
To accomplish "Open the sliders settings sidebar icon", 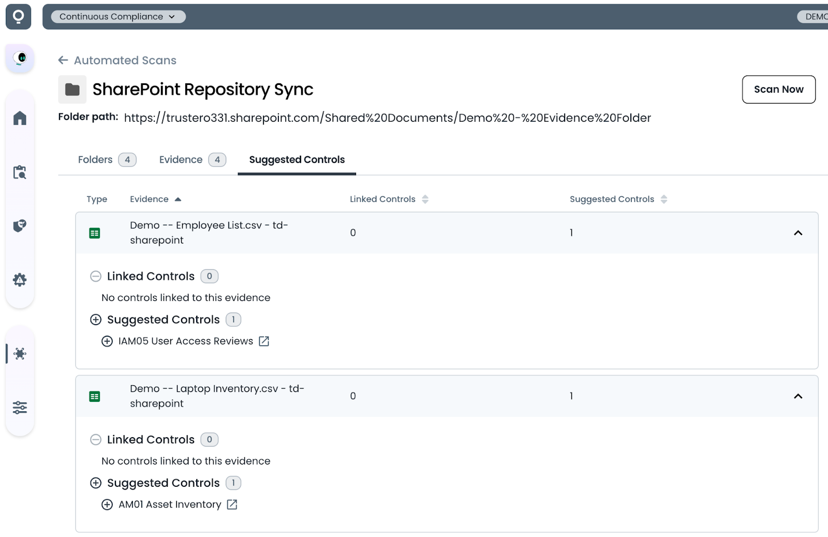I will click(x=20, y=408).
